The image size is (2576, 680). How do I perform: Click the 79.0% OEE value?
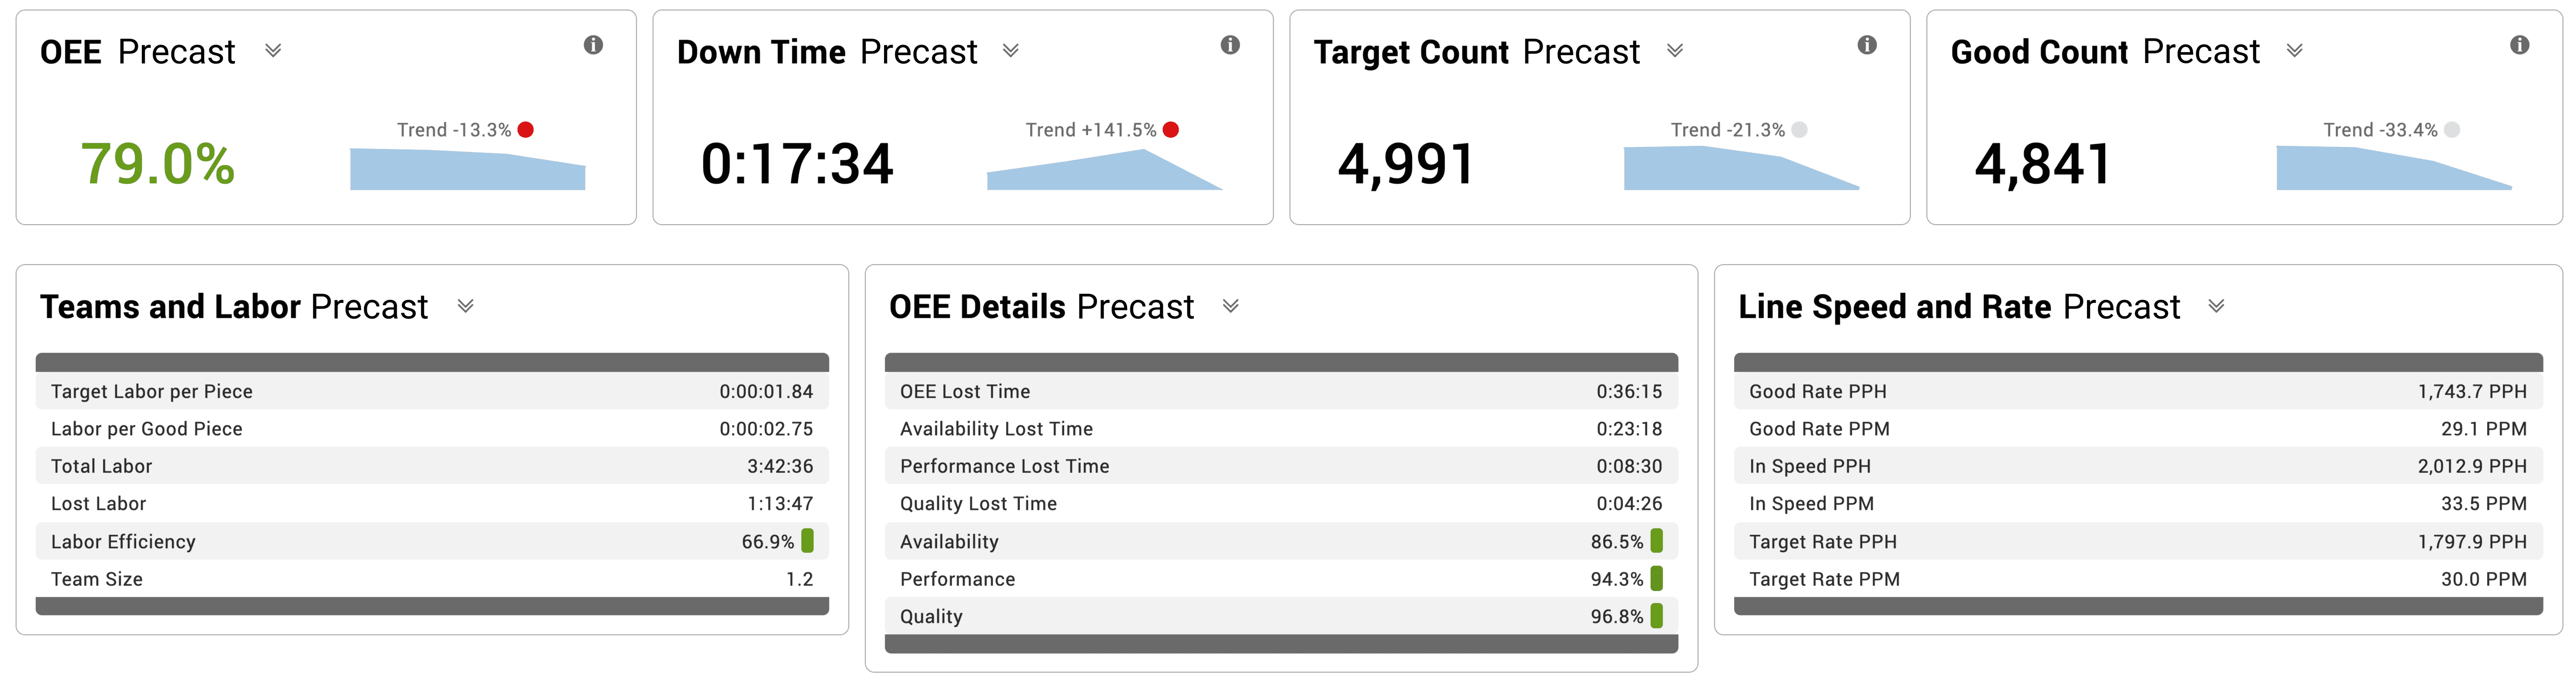click(157, 164)
